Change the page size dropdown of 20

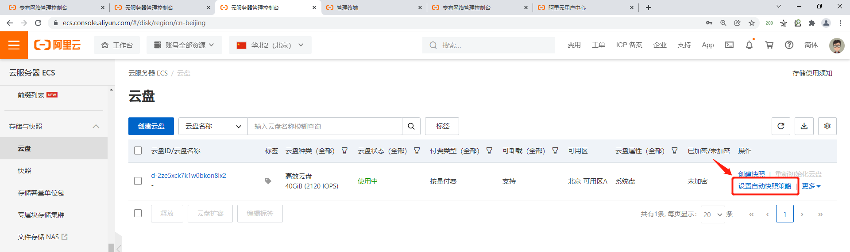point(713,214)
